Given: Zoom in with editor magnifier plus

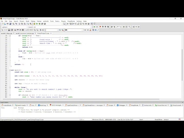Looking at the screenshot, I should click(x=34, y=30).
